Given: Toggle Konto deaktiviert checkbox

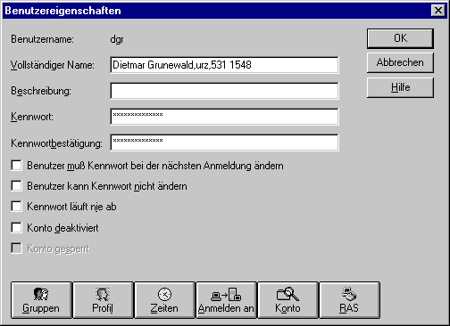Looking at the screenshot, I should pyautogui.click(x=16, y=228).
